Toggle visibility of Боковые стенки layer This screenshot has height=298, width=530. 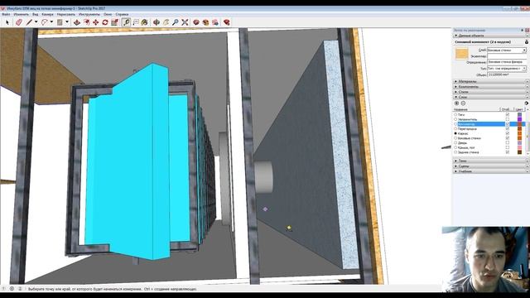pos(508,138)
